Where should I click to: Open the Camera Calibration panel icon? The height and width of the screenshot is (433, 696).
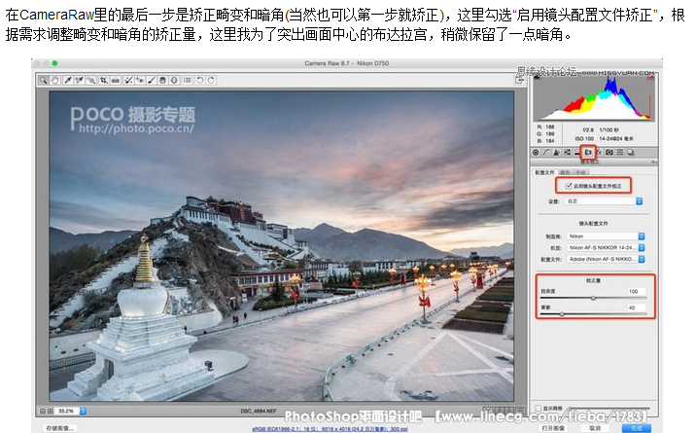coord(609,153)
